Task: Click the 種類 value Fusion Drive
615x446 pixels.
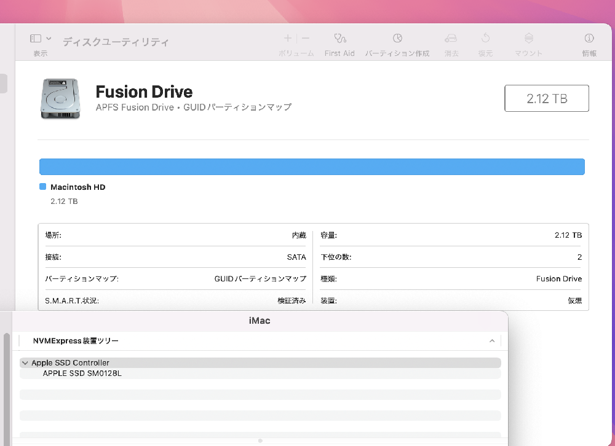Action: (x=559, y=279)
